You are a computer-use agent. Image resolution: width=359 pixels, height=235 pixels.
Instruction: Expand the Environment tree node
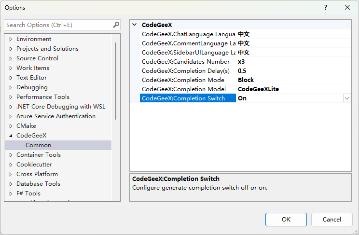tap(11, 39)
